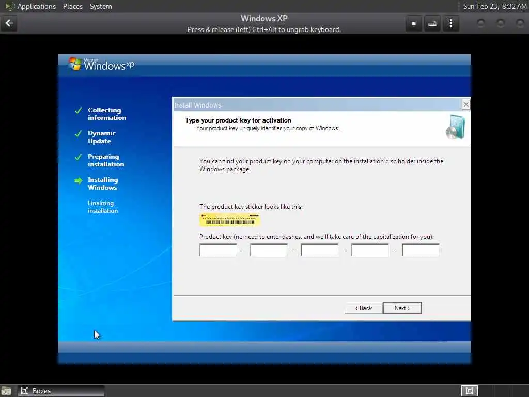Click the Back button
The width and height of the screenshot is (529, 397).
[x=363, y=308]
